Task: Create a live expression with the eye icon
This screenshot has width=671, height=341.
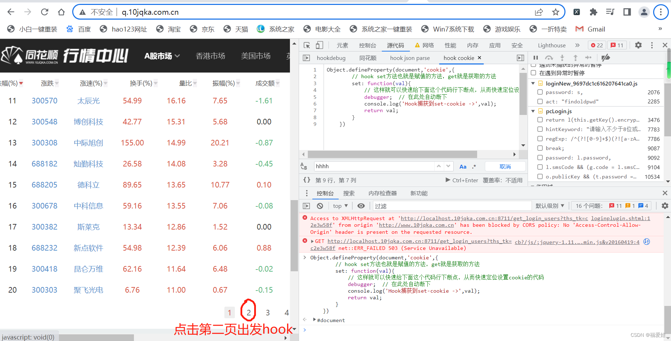Action: coord(361,206)
